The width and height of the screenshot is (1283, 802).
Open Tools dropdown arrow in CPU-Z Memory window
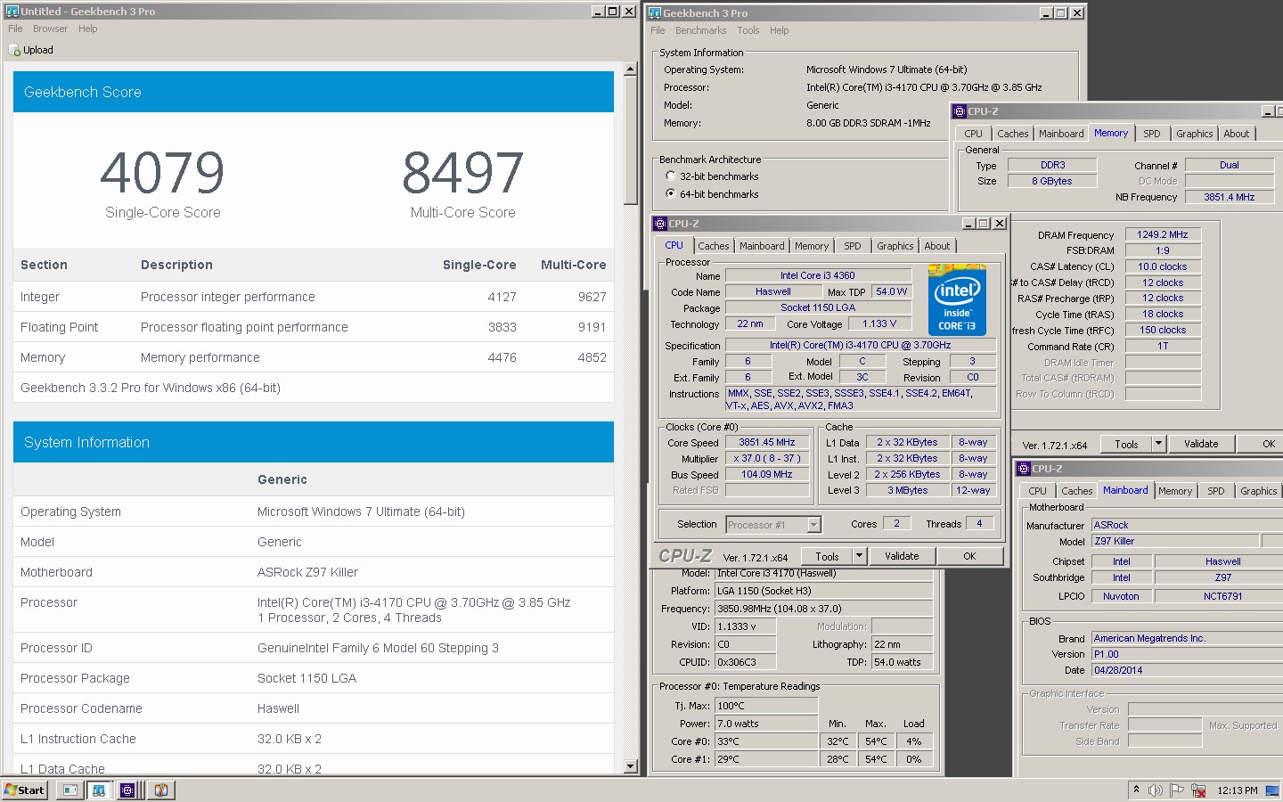click(x=1158, y=444)
